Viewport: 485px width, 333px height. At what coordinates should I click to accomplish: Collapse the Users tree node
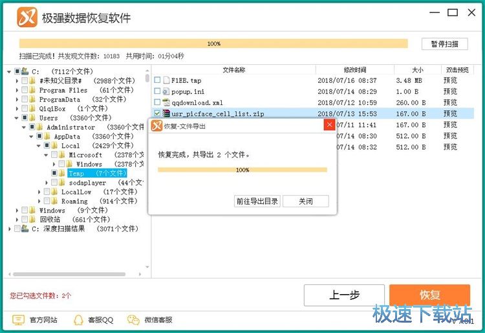(x=17, y=118)
